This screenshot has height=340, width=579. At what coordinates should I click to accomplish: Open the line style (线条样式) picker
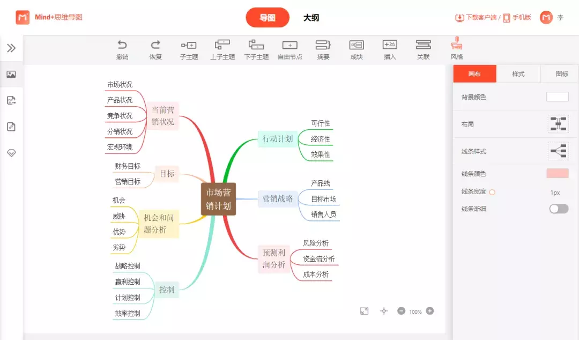tap(558, 151)
